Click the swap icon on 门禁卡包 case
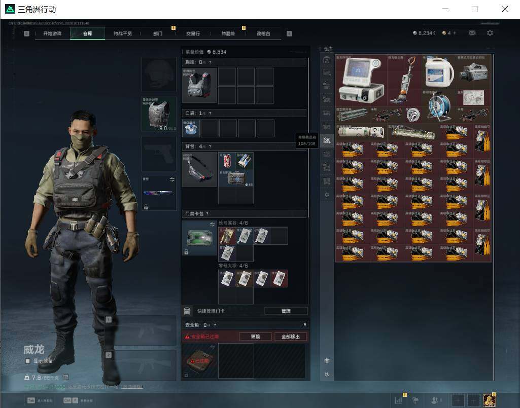This screenshot has height=408, width=520. pyautogui.click(x=212, y=225)
